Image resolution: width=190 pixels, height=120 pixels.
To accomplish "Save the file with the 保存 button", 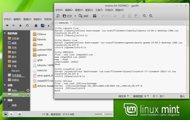I will (84, 16).
